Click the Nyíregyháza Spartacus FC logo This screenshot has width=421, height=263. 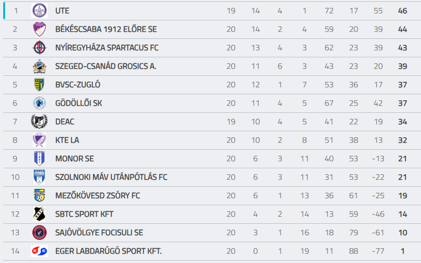[x=39, y=48]
